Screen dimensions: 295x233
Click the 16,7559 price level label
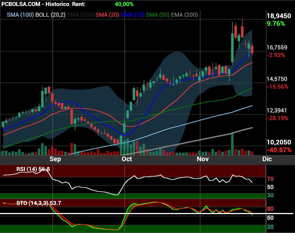277,47
